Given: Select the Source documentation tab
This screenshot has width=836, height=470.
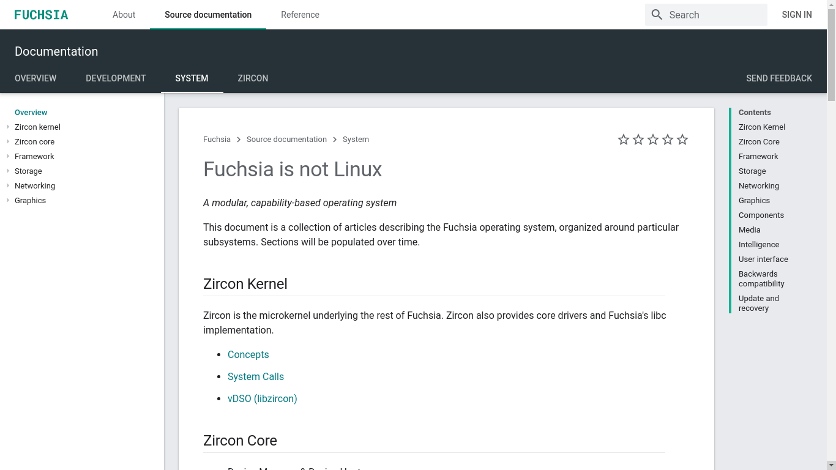Looking at the screenshot, I should click(x=208, y=15).
